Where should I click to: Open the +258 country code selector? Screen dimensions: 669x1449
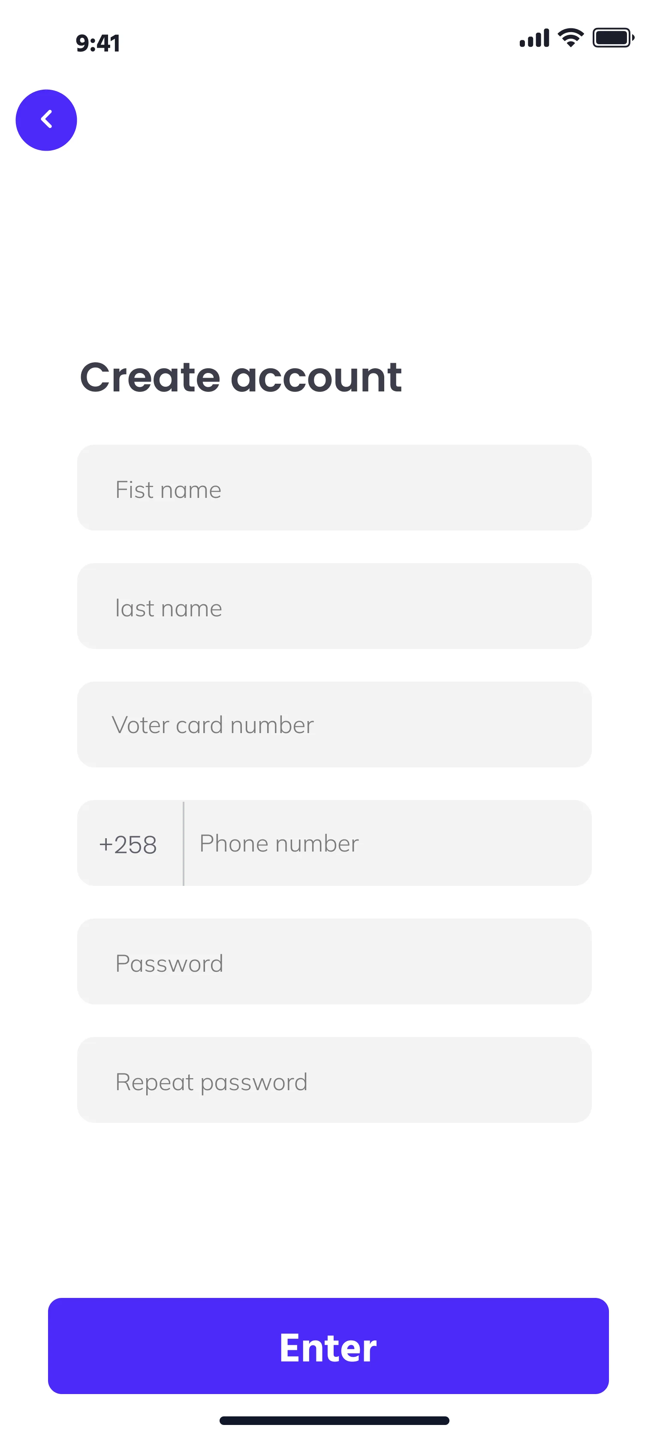pos(128,844)
